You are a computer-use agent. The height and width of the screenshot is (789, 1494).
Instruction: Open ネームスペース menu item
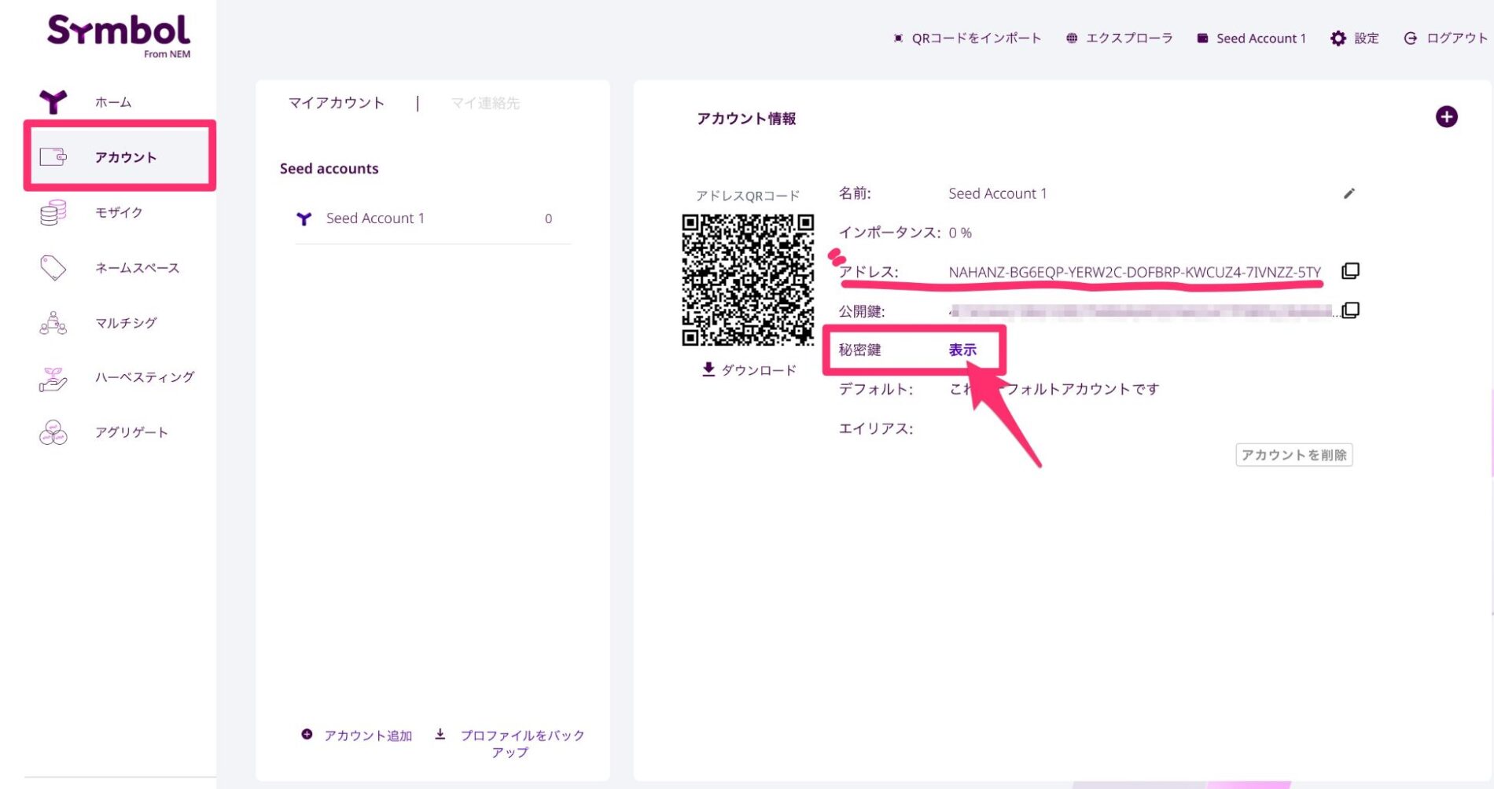tap(138, 268)
